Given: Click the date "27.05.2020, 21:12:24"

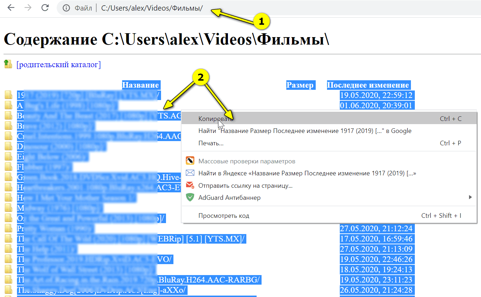Looking at the screenshot, I should (376, 229).
